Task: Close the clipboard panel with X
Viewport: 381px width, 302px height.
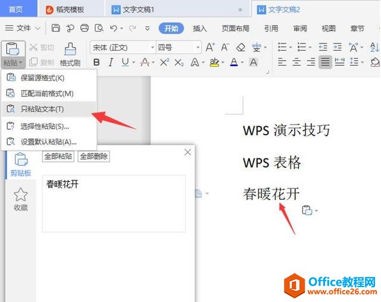Action: (x=188, y=152)
